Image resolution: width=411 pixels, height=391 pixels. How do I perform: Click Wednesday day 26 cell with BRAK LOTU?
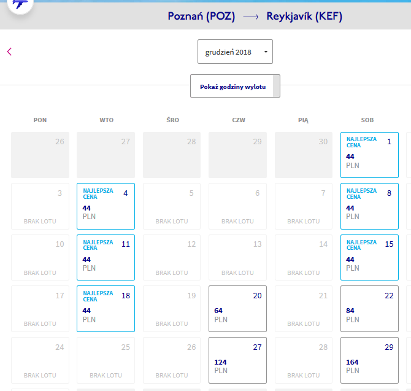tap(172, 360)
